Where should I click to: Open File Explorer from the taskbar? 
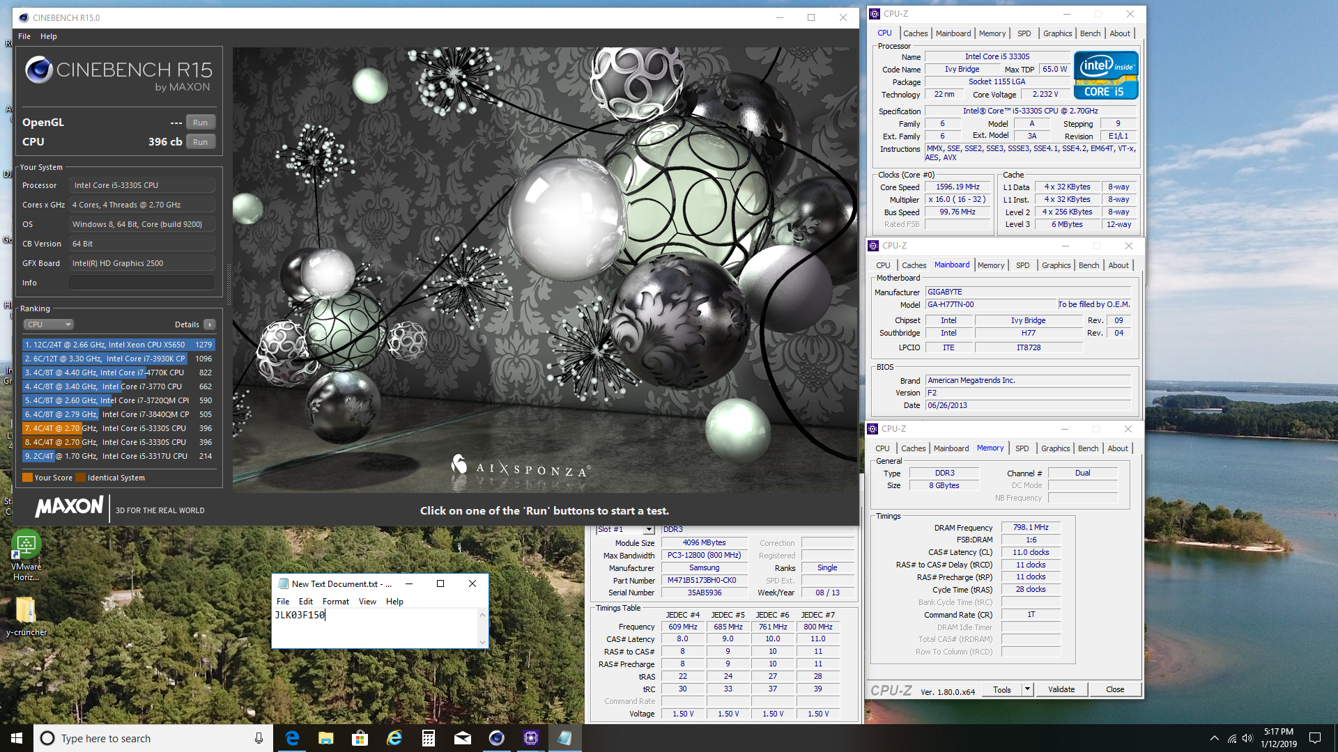(326, 738)
